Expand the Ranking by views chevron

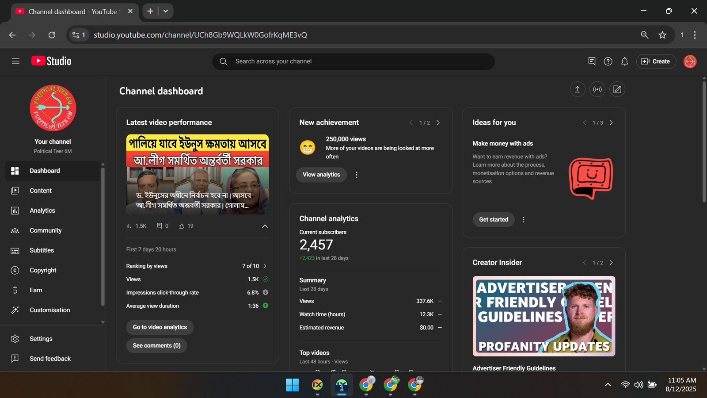click(265, 266)
